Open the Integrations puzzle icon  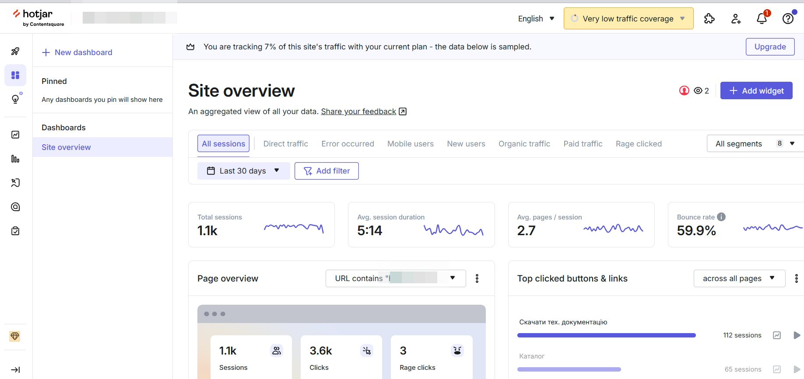coord(709,18)
